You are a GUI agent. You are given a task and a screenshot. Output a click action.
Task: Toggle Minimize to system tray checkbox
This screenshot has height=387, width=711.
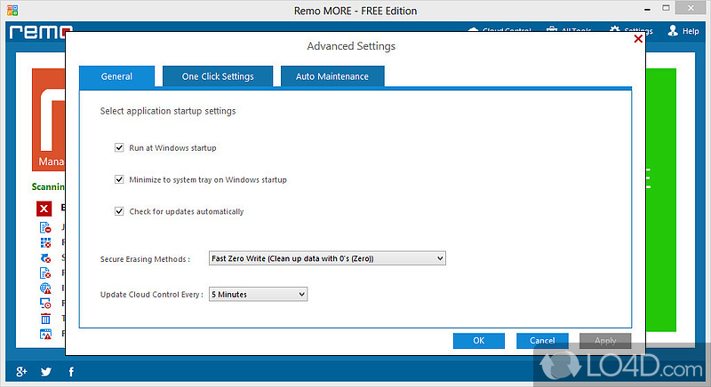coord(119,179)
